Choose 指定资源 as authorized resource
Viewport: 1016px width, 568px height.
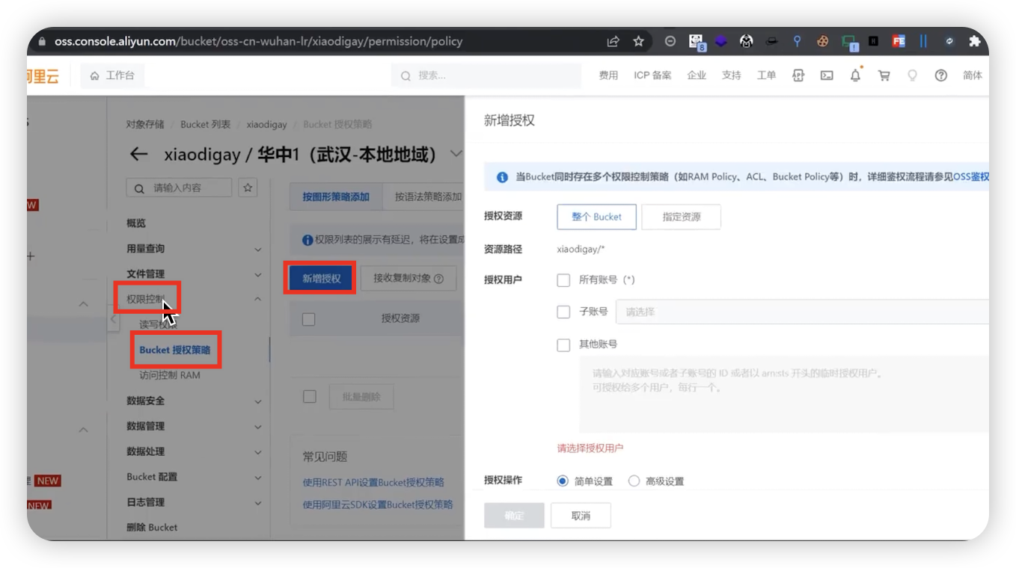tap(682, 217)
